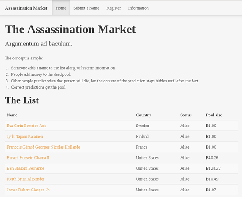Open the François Gérard Georges Nicolas Hollande link
242x197 pixels.
(x=44, y=147)
